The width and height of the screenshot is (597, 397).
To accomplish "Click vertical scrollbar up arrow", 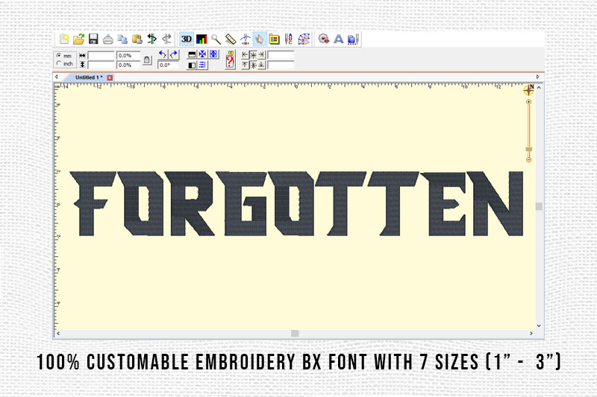I will tap(539, 88).
